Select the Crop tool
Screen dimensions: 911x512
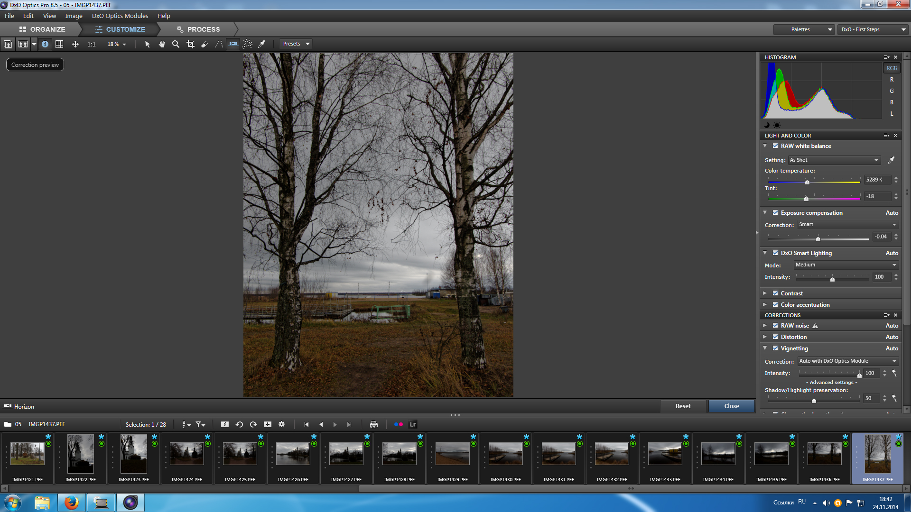190,44
